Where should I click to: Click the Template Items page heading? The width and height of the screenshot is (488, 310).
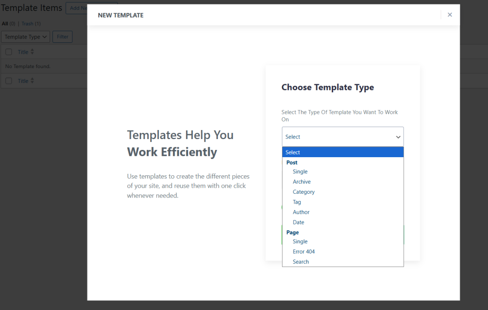31,8
